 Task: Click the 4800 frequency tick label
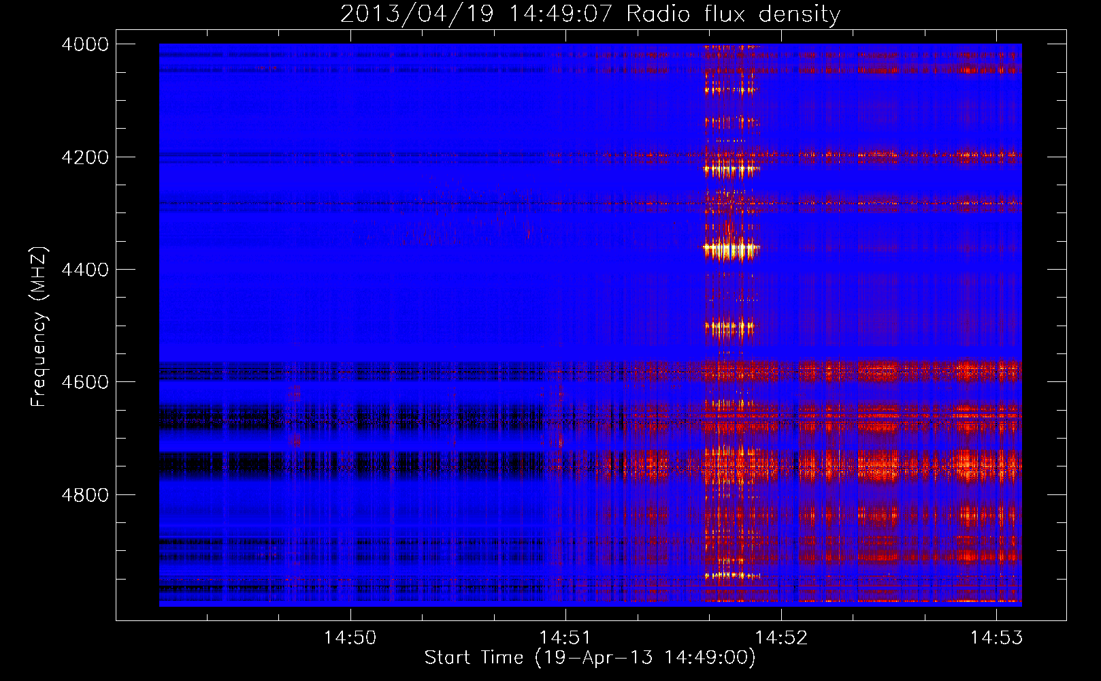[84, 494]
